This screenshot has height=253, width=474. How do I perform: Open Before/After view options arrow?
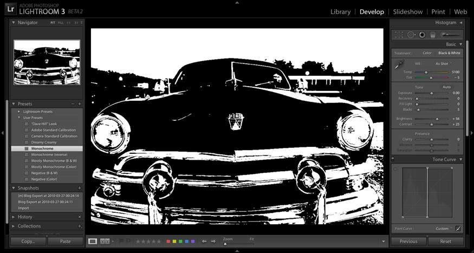click(113, 241)
